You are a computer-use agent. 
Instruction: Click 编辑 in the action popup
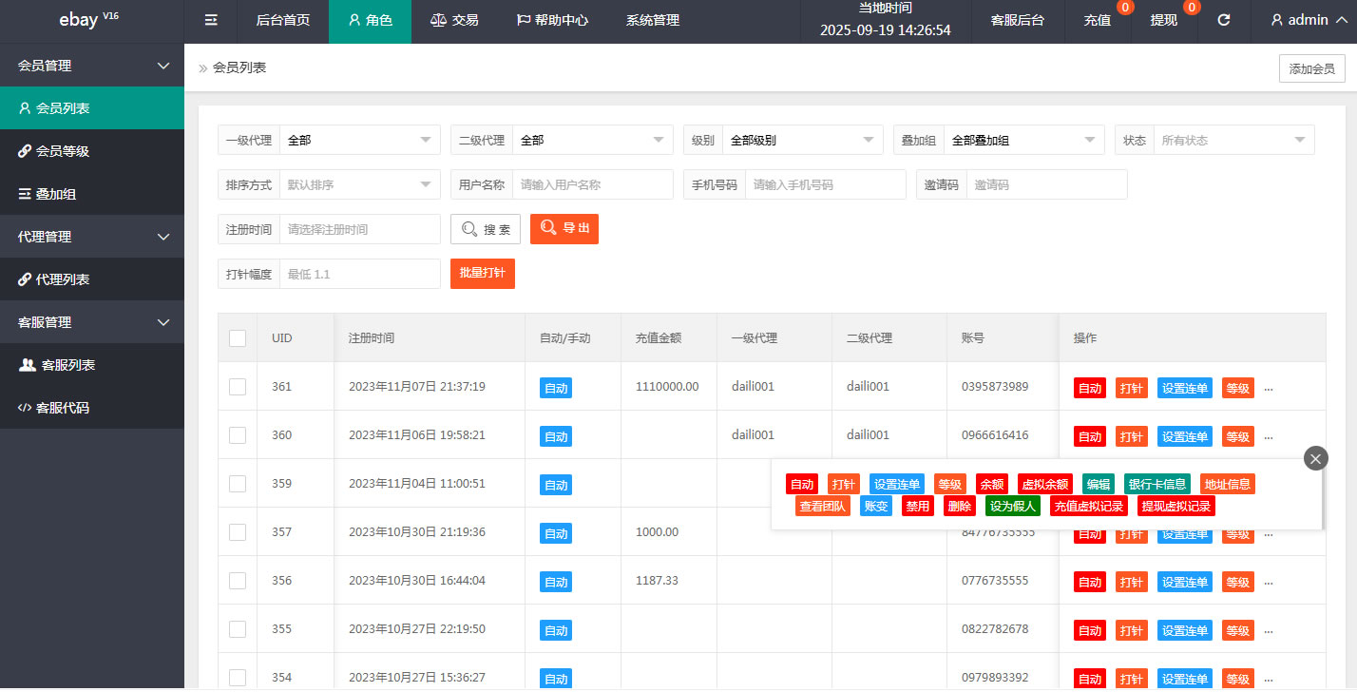point(1099,484)
